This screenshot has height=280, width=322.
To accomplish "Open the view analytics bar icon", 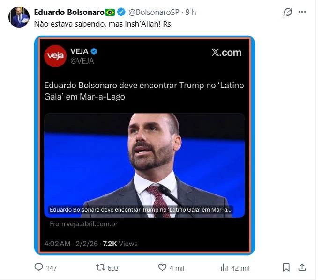I will click(x=224, y=267).
